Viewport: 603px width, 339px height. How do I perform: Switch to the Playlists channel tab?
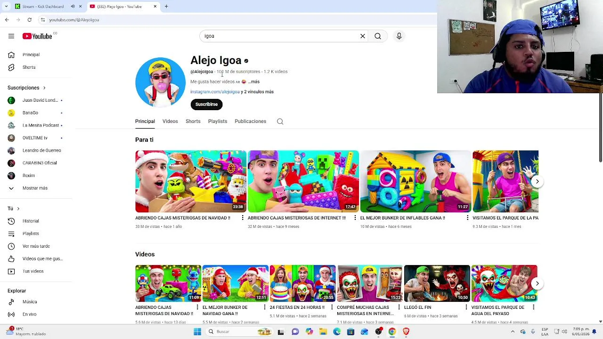click(218, 121)
